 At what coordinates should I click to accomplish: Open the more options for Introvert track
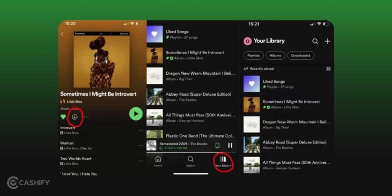[141, 130]
